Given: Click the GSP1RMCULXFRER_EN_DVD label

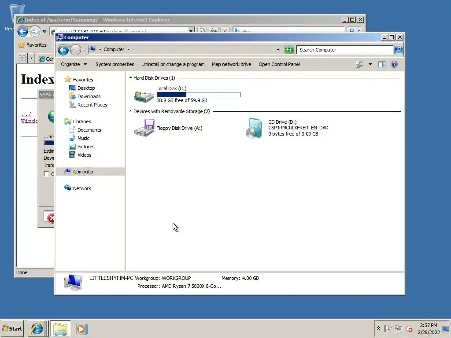Looking at the screenshot, I should point(298,128).
